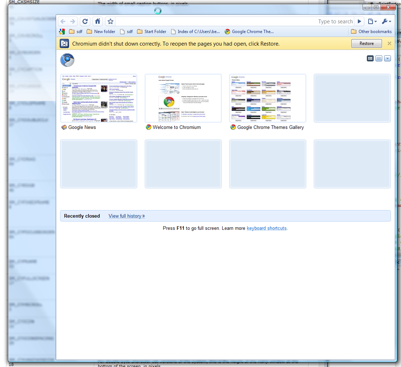This screenshot has height=367, width=401.
Task: Open the keyboard shortcuts link
Action: pos(266,228)
